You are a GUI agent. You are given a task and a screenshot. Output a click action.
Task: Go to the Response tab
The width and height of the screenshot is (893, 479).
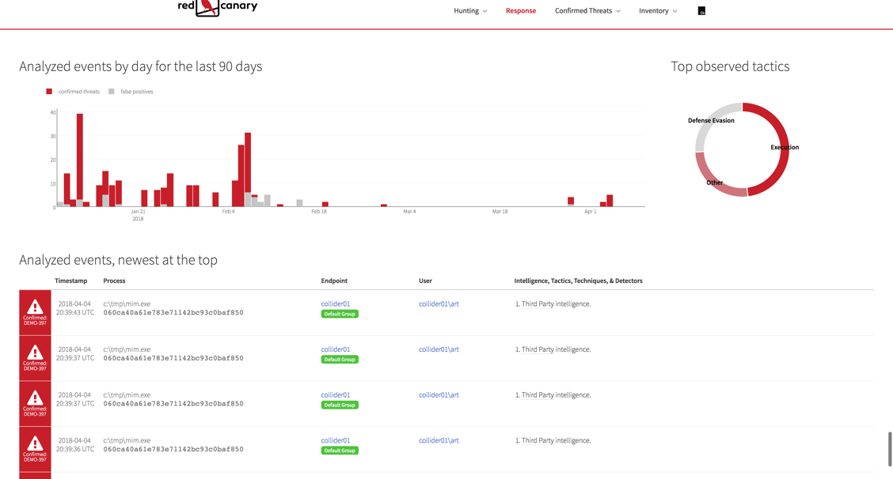coord(521,11)
